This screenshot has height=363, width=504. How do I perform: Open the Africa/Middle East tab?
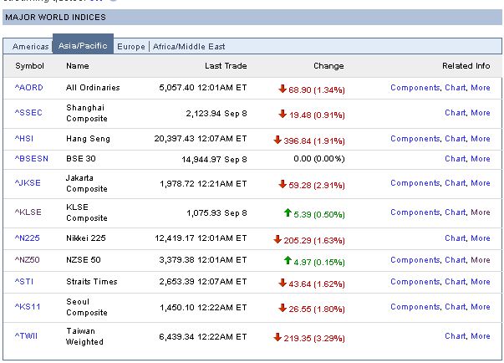click(x=190, y=47)
